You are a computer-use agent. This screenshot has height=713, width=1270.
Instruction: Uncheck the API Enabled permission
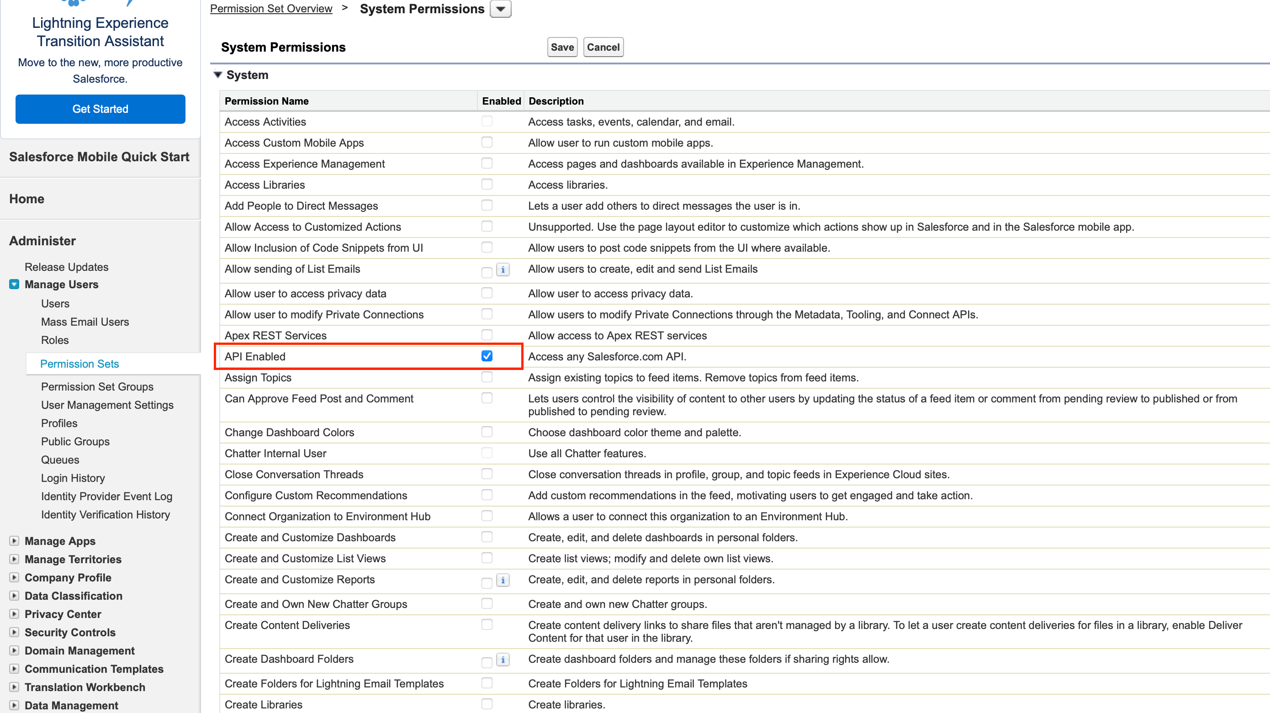pos(487,355)
